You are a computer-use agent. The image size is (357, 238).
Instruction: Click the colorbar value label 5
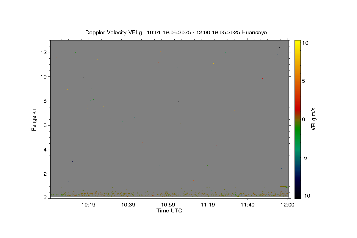pyautogui.click(x=303, y=81)
